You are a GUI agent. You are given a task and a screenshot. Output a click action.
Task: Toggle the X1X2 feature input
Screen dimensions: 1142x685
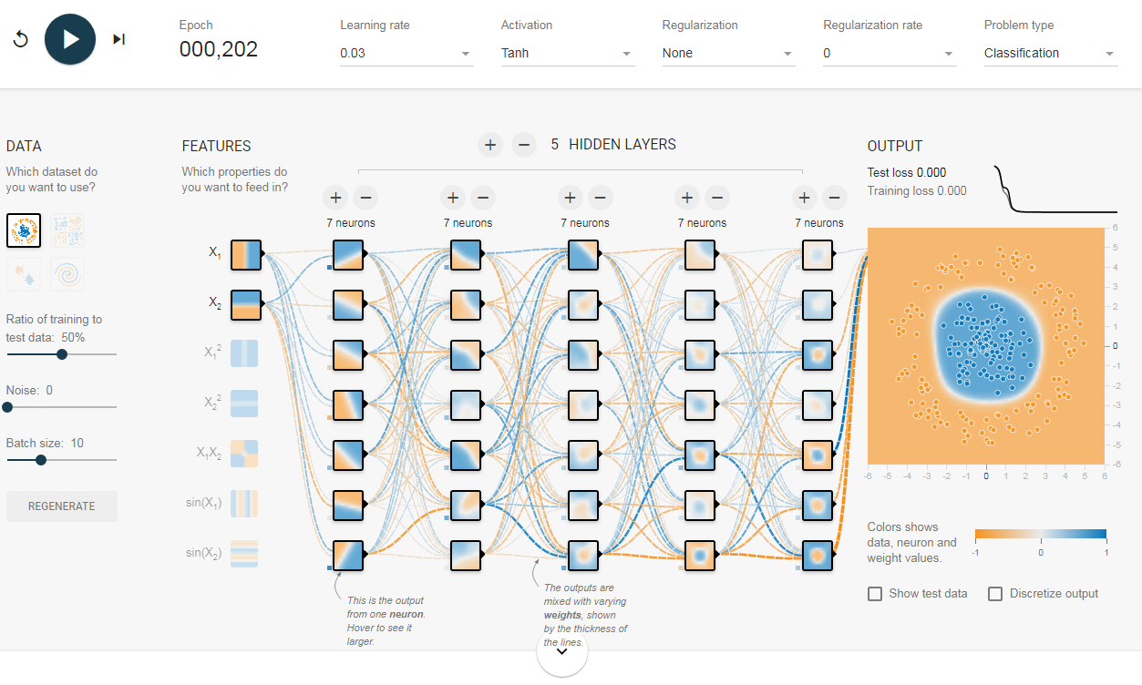[x=244, y=454]
